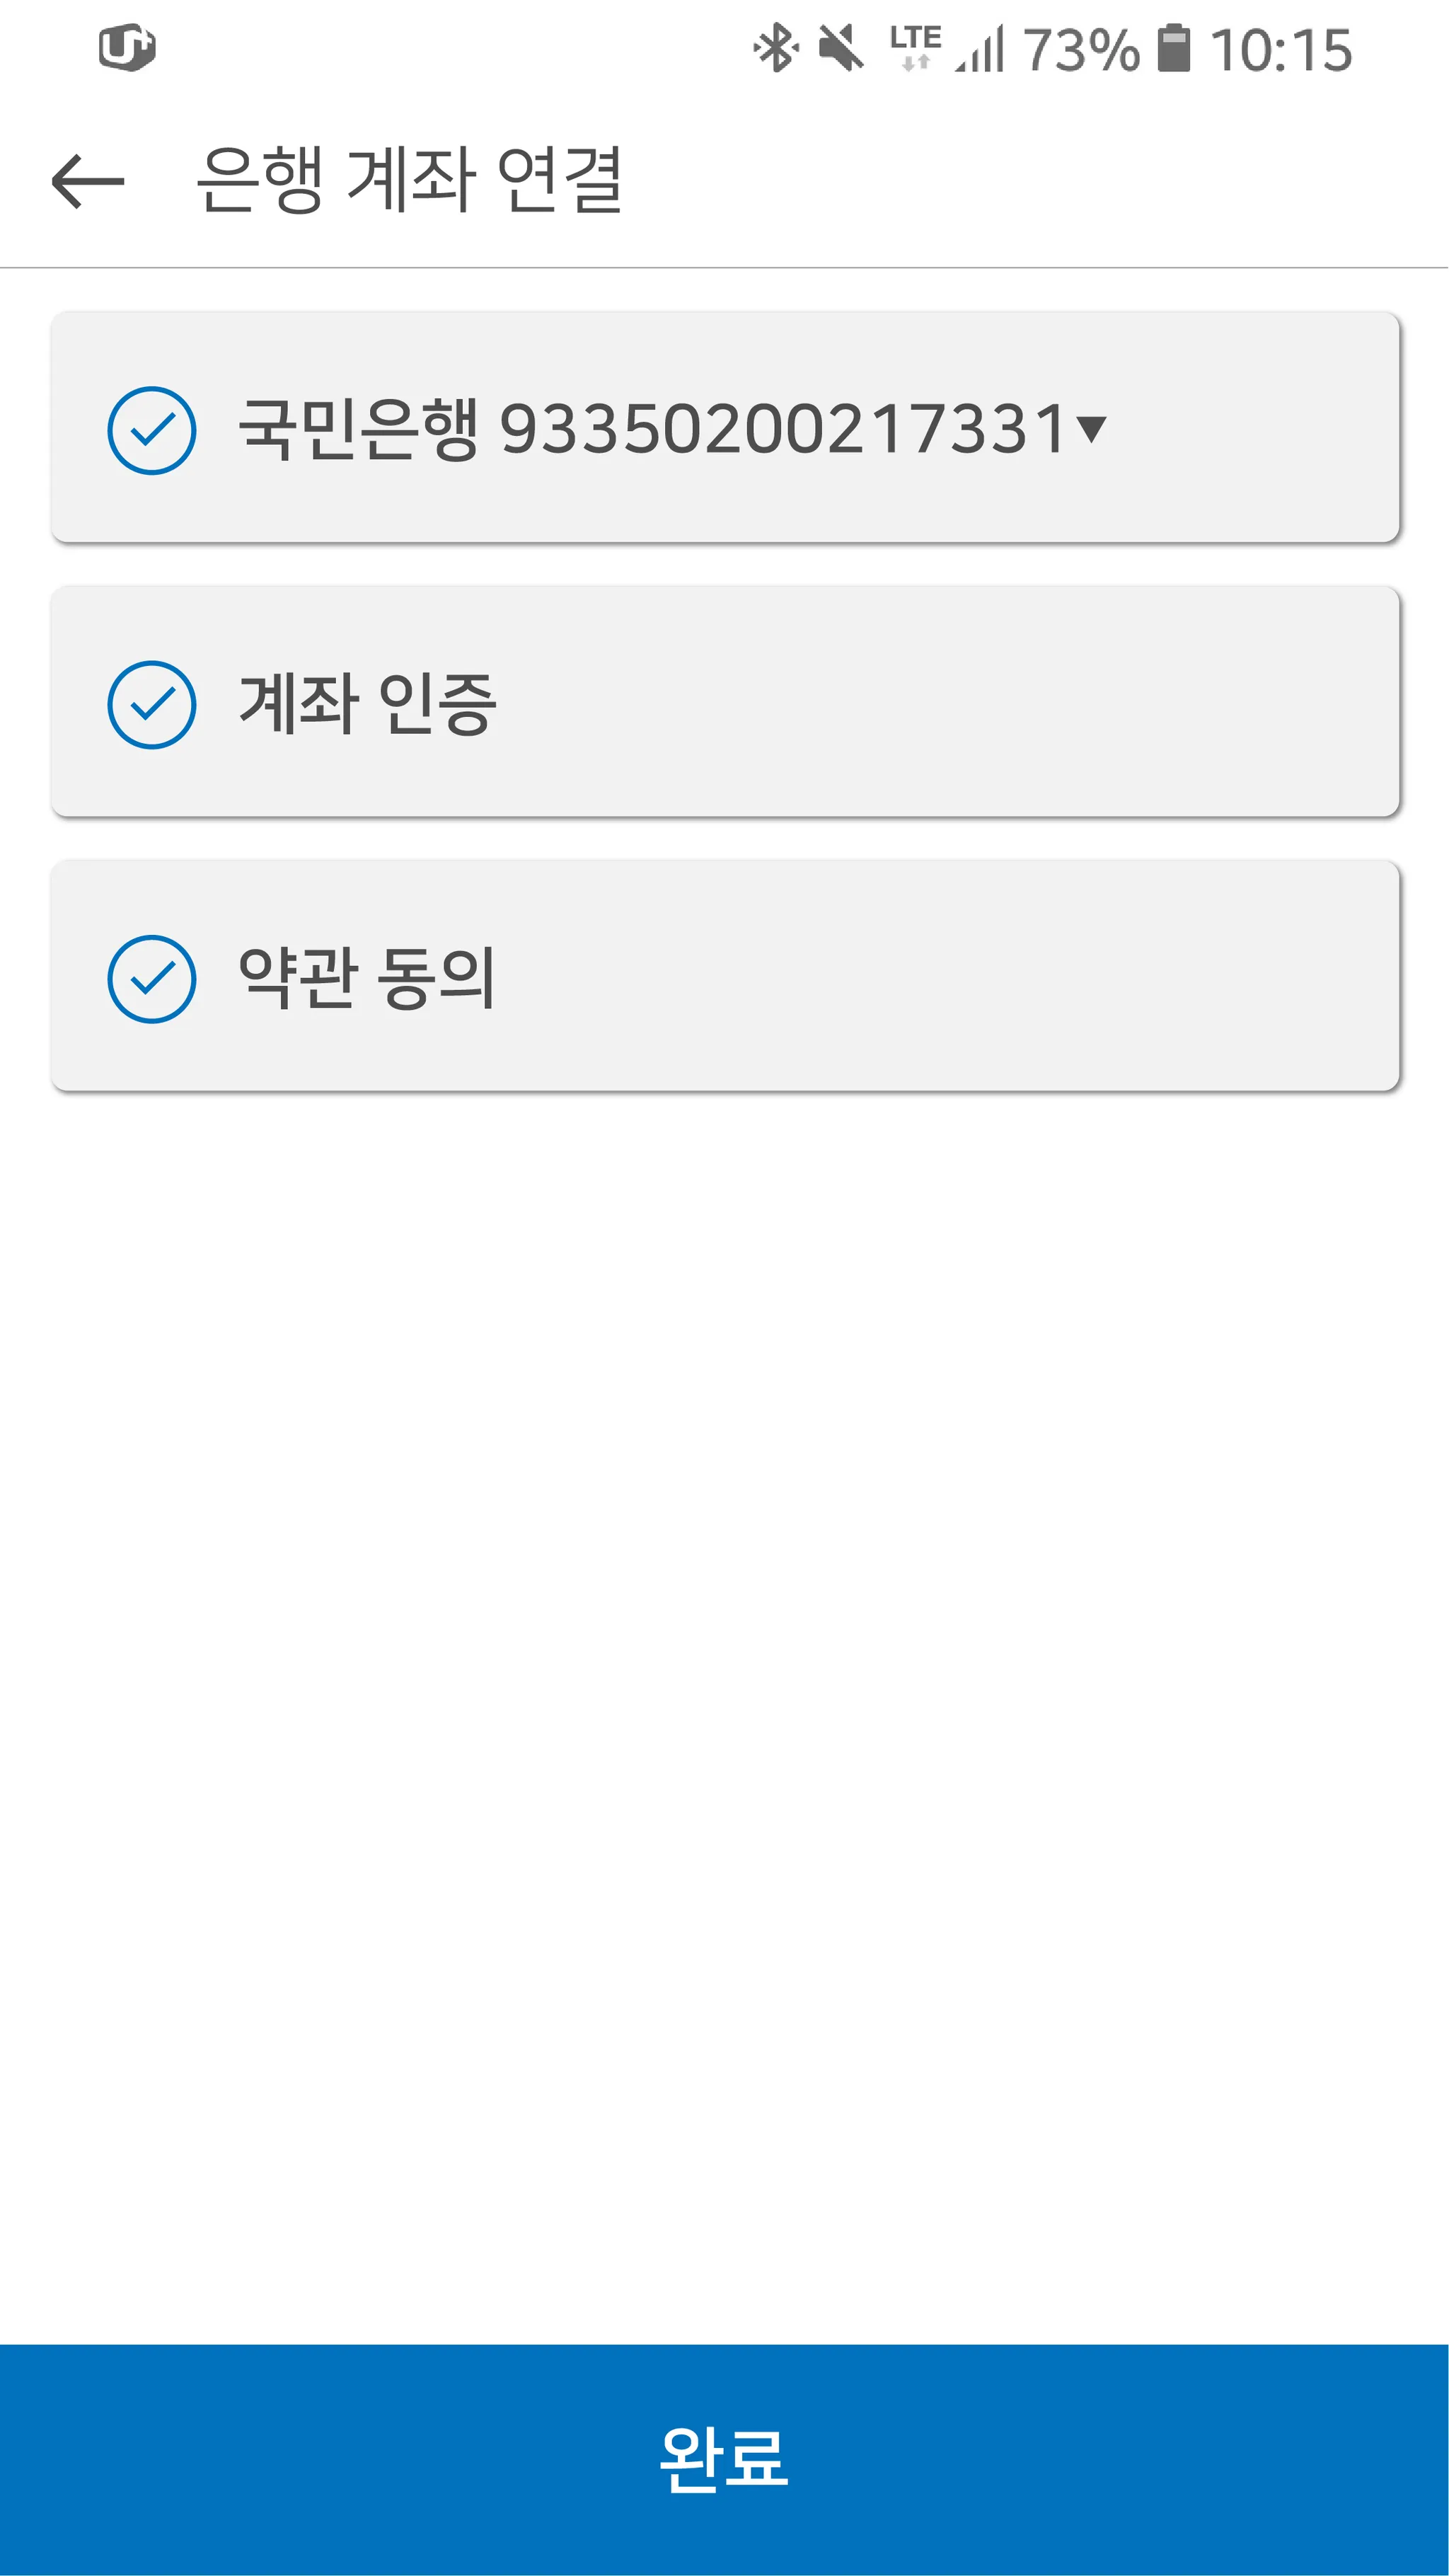1449x2576 pixels.
Task: Select the 약관 동의 label text
Action: pos(366,977)
